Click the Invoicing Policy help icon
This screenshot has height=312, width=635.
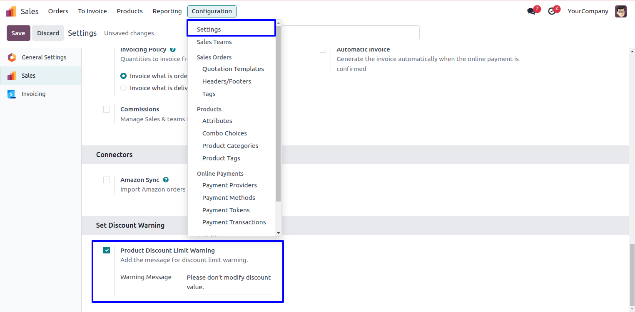tap(172, 50)
